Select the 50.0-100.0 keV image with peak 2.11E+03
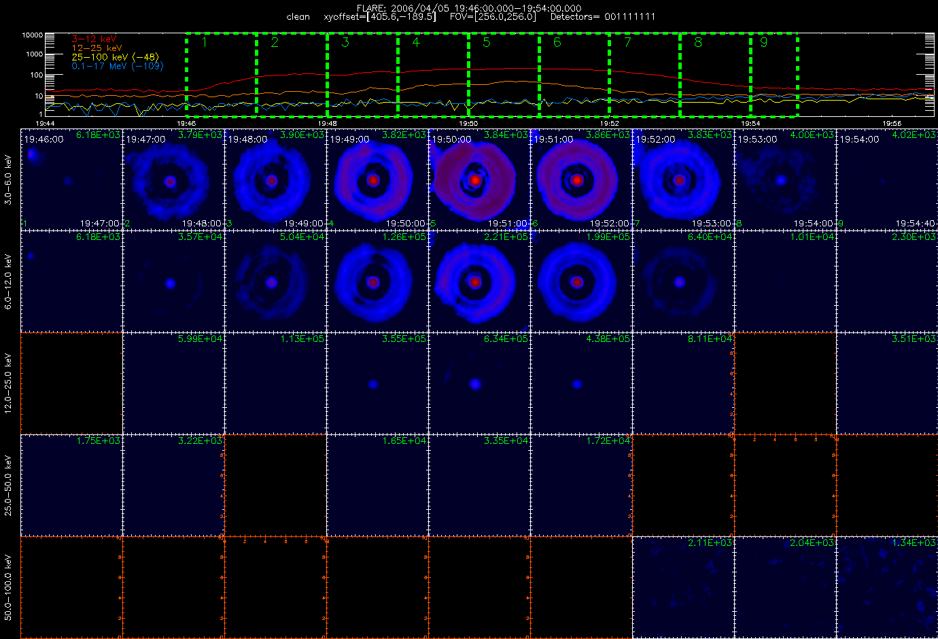The image size is (938, 639). [x=683, y=587]
